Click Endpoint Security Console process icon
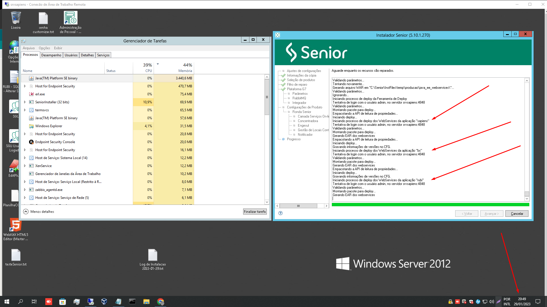This screenshot has width=547, height=307. (x=31, y=142)
